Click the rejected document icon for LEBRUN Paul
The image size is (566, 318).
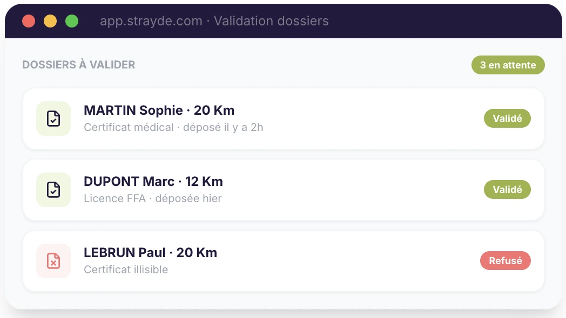53,261
